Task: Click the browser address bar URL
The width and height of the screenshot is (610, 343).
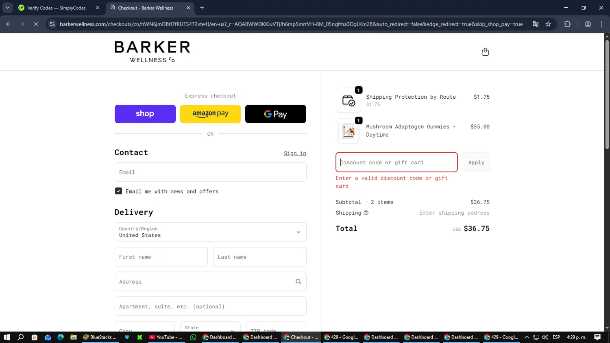Action: coord(291,24)
